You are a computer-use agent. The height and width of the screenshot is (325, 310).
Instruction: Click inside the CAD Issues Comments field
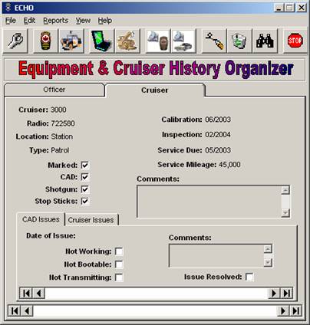point(216,256)
